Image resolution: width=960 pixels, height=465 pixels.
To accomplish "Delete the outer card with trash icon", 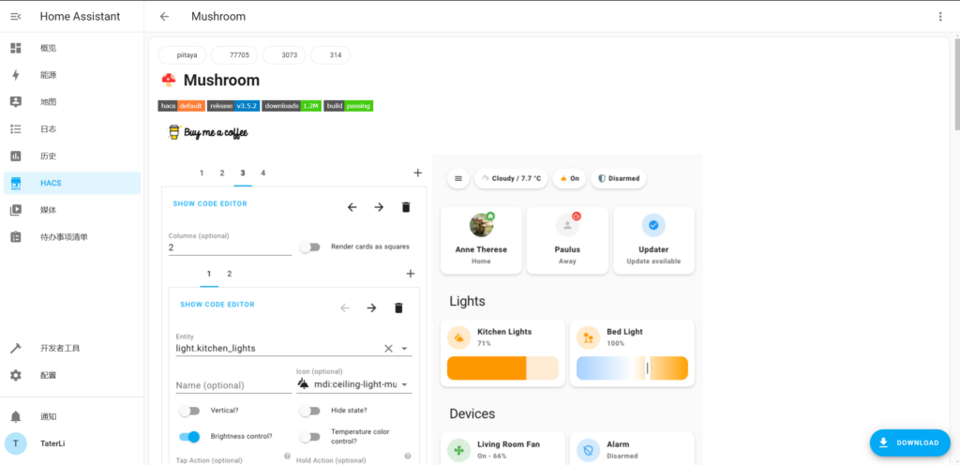I will [406, 207].
